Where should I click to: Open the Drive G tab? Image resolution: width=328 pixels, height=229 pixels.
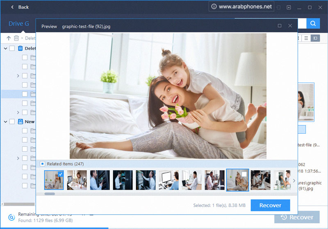19,24
